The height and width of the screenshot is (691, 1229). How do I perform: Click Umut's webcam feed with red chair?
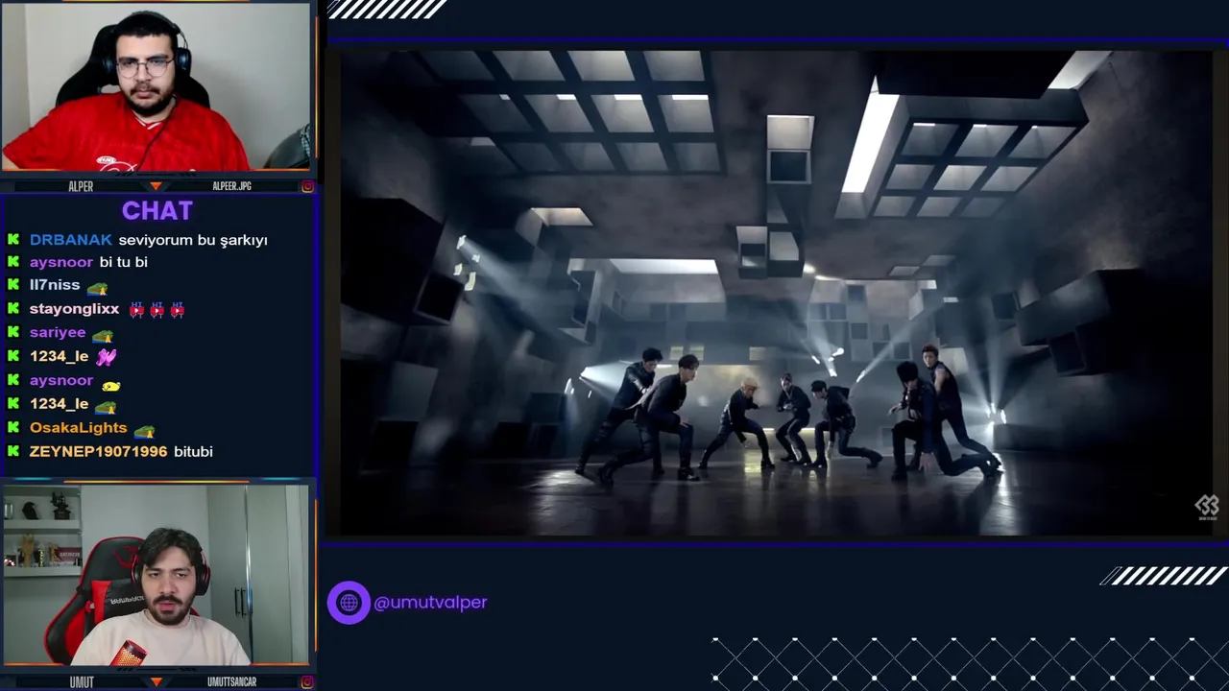pos(157,575)
